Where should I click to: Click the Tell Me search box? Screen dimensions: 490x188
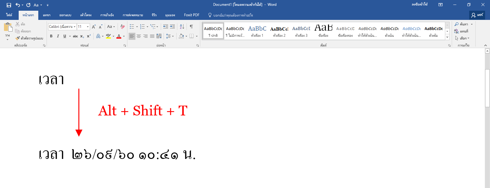tap(231, 15)
